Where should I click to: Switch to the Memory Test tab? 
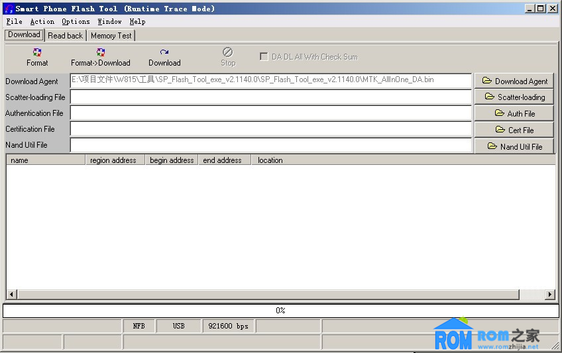(111, 36)
